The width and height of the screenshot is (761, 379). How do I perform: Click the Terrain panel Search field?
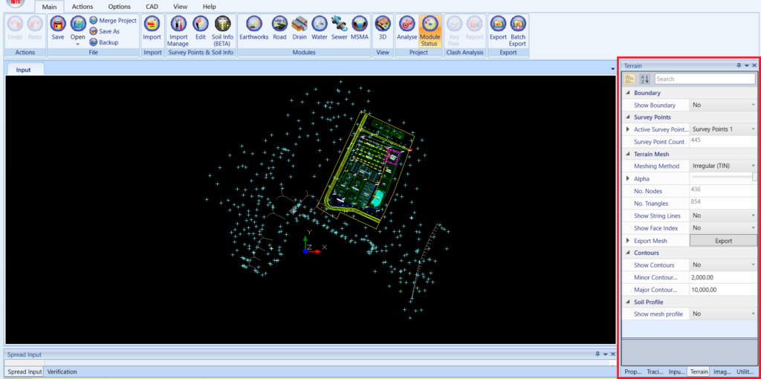(x=705, y=79)
